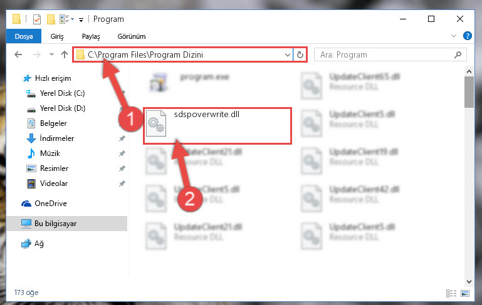
Task: Open Customize Quick Access Toolbar dropdown
Action: (81, 20)
